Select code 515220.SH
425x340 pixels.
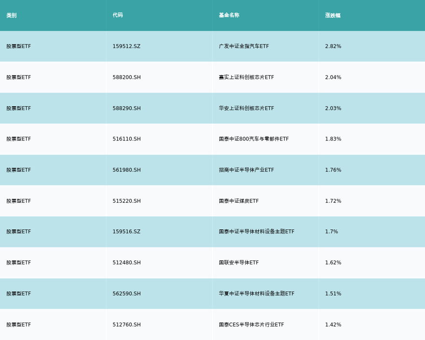tap(127, 201)
